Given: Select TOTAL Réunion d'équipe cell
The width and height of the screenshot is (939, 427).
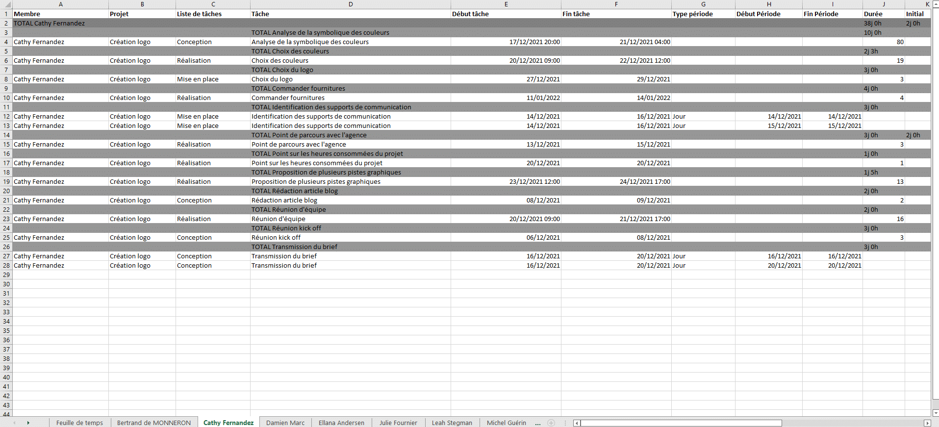Looking at the screenshot, I should (351, 209).
